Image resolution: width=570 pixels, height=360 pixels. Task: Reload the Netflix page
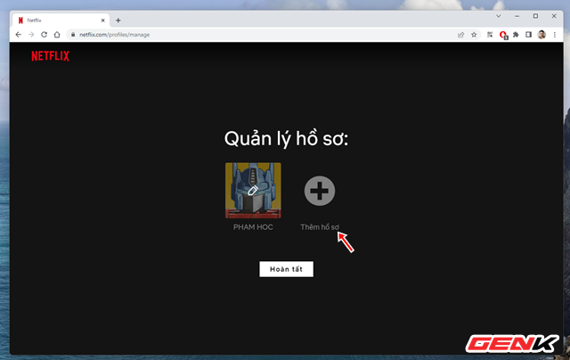(x=44, y=35)
